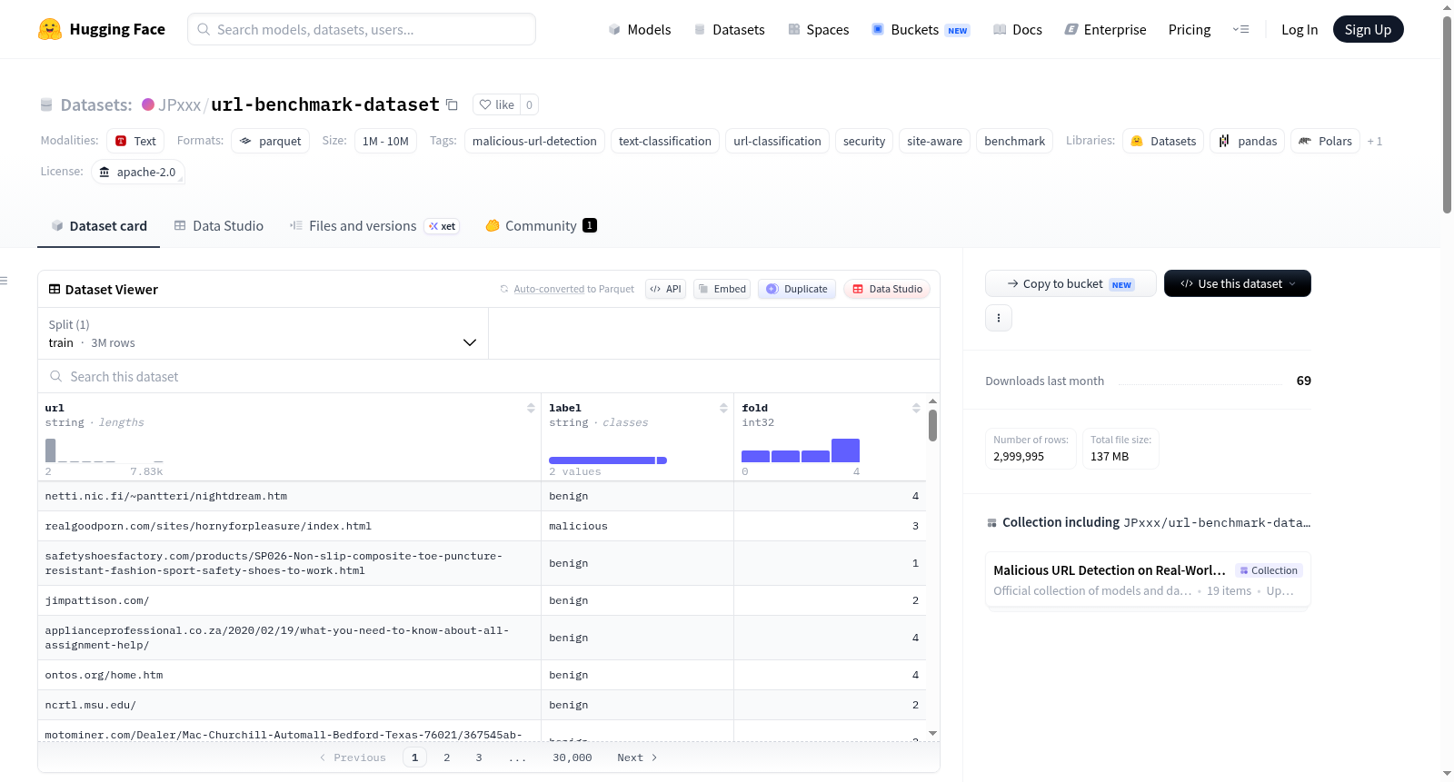Open the JPxxx user profile avatar

(x=148, y=104)
